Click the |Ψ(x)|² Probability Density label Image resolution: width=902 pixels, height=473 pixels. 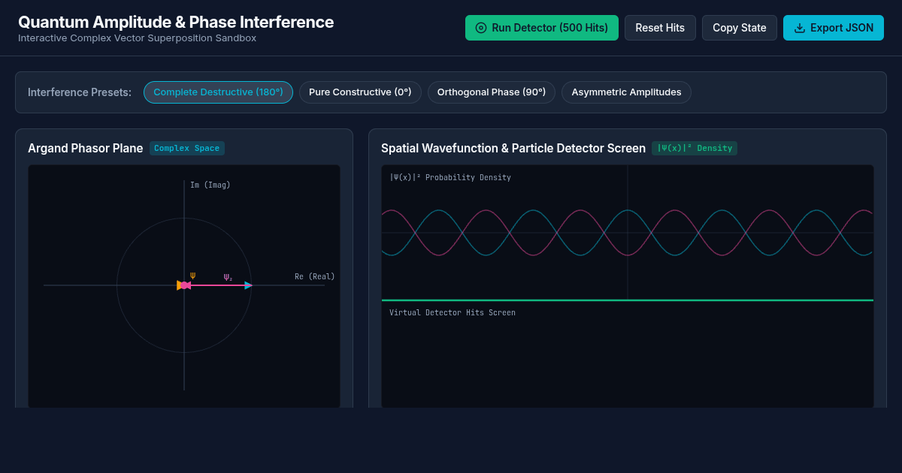coord(450,177)
